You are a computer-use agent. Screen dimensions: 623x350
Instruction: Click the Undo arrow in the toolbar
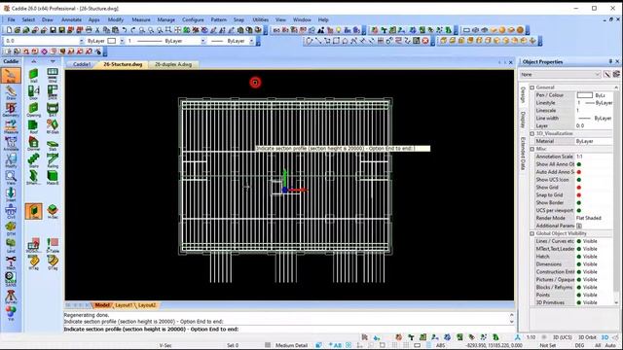point(125,30)
